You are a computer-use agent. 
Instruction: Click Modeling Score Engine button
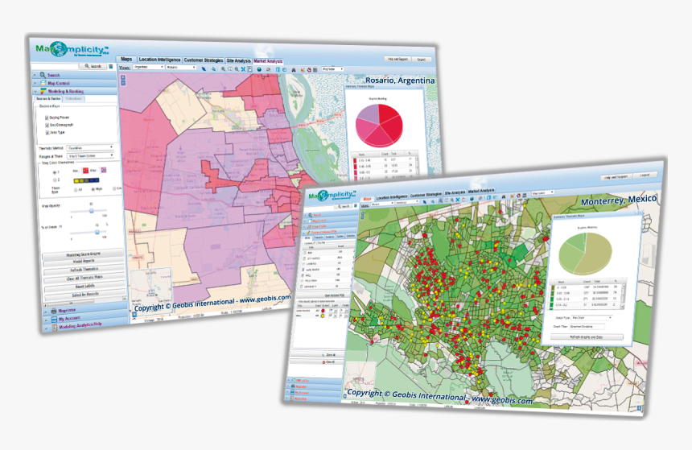[84, 254]
